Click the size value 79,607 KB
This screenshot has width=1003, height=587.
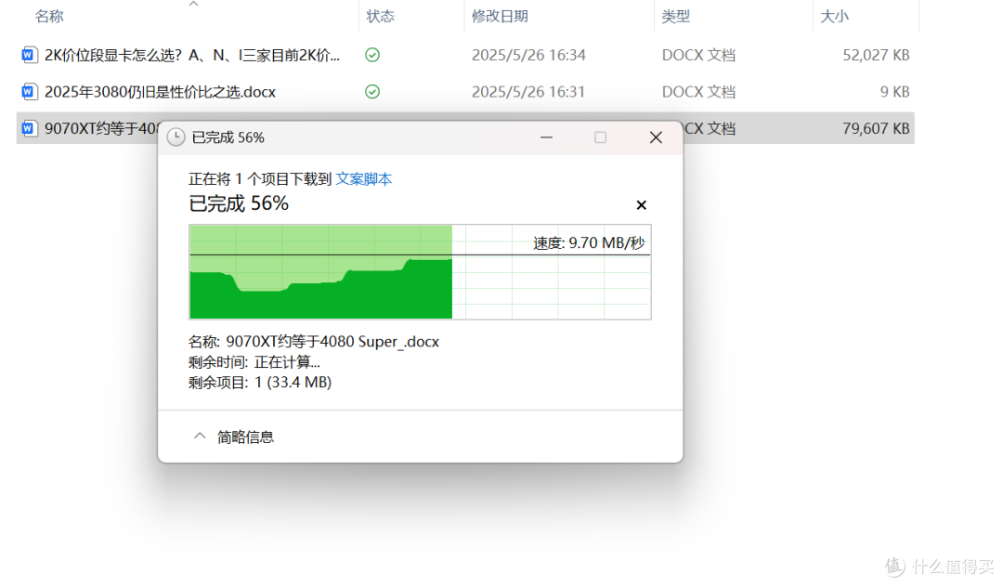click(876, 128)
